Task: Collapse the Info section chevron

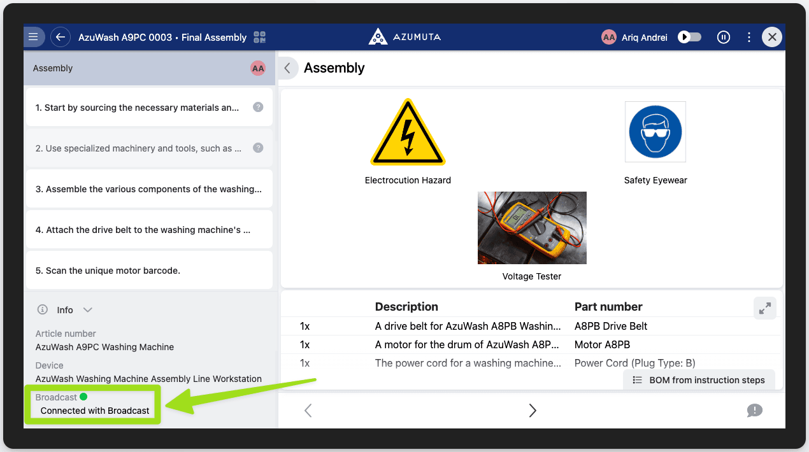Action: pyautogui.click(x=88, y=310)
